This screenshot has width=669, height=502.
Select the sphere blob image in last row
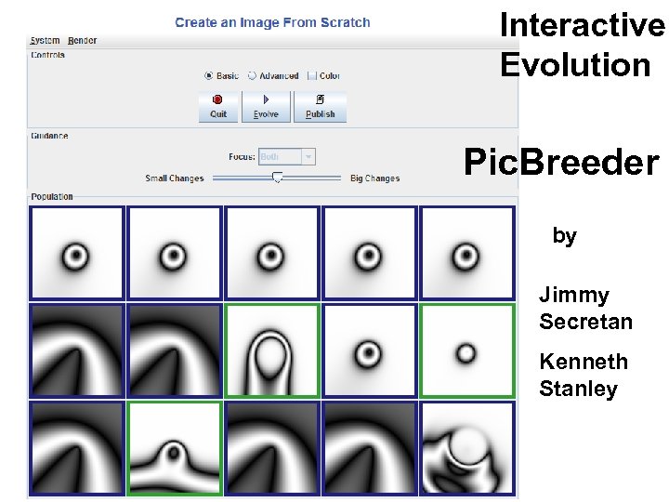(x=466, y=448)
